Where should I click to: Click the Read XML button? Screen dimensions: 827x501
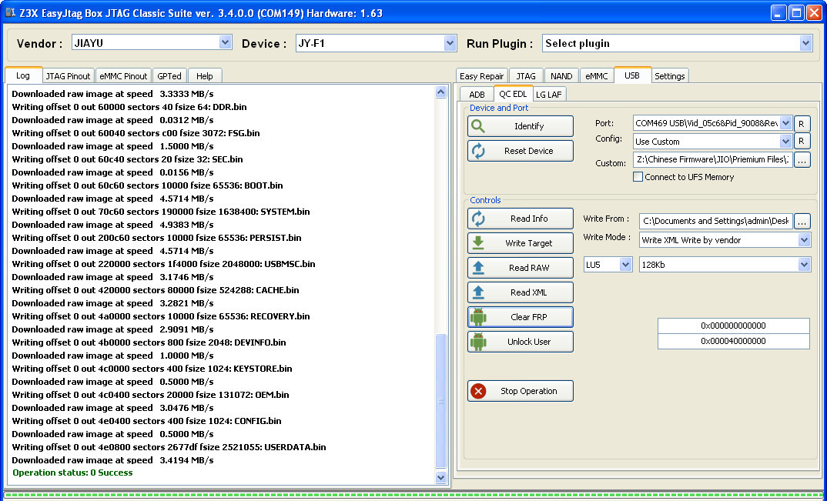click(520, 292)
